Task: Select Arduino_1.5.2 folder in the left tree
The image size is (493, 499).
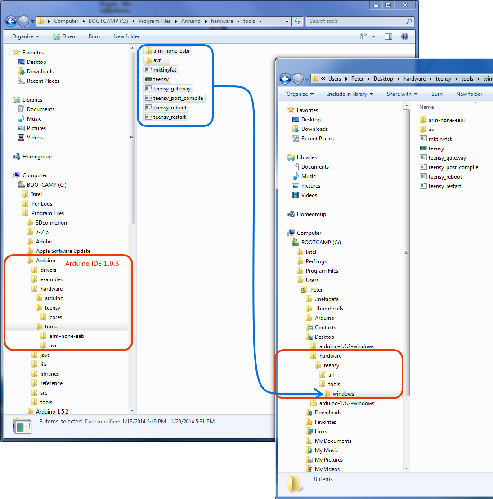Action: 52,411
